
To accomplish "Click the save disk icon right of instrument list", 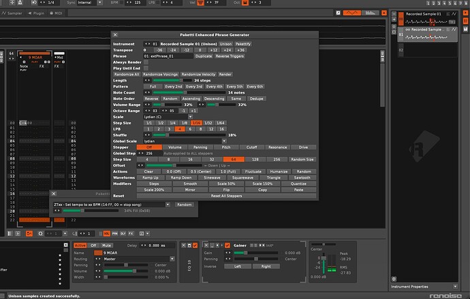I will 465,29.
